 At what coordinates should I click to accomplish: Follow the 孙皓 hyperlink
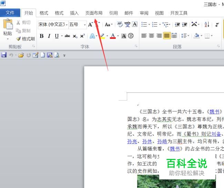162,141
